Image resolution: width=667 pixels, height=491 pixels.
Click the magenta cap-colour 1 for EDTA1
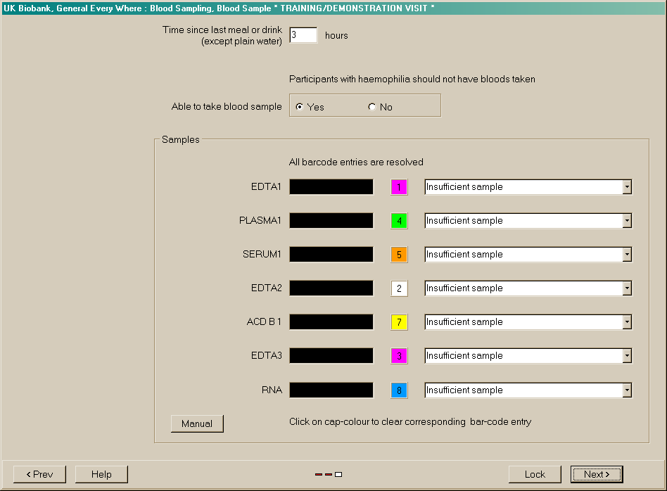pyautogui.click(x=399, y=187)
